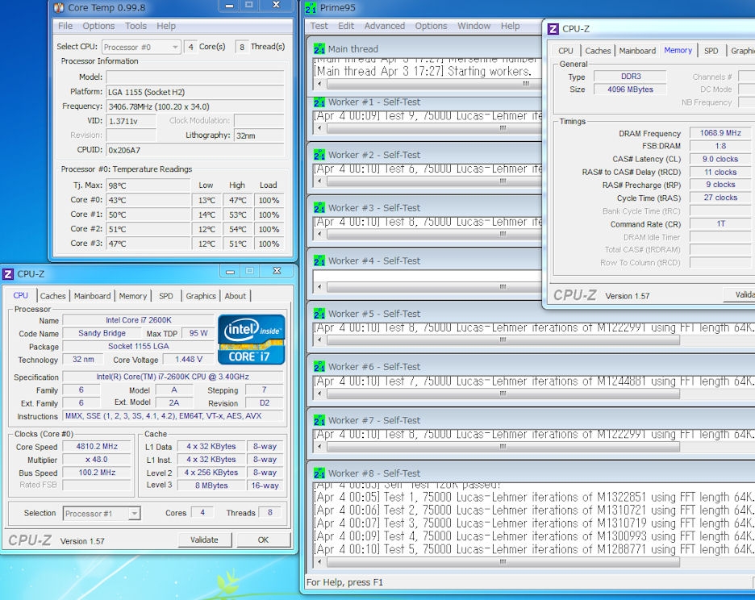Click the Worker #7 horizontal scrollbar

tap(533, 447)
